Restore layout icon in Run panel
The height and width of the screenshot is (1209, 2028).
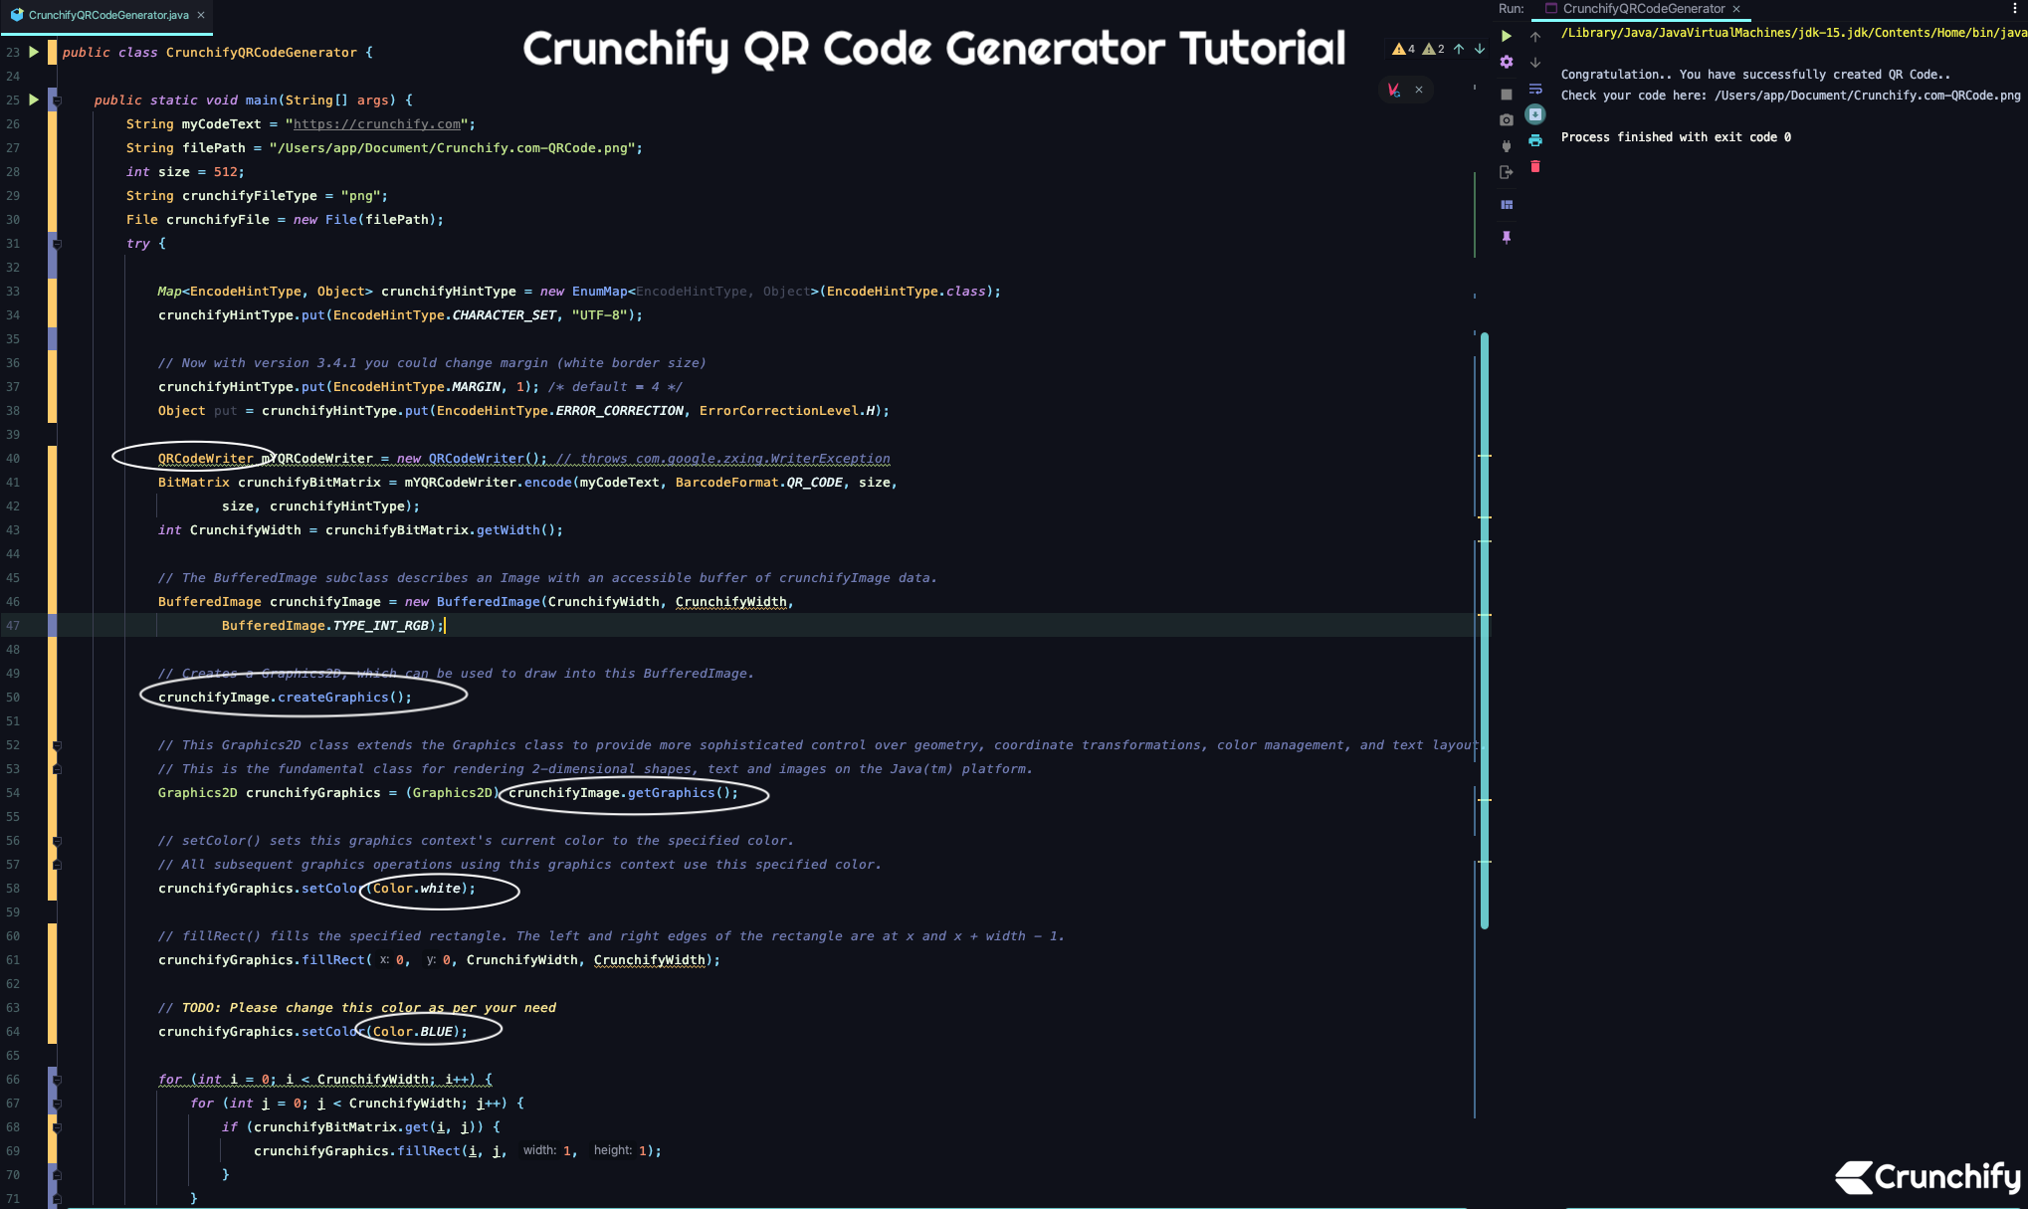coord(1507,205)
